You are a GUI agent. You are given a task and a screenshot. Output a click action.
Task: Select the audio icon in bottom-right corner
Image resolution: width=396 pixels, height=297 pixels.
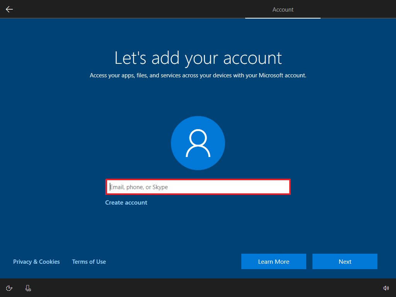[386, 288]
